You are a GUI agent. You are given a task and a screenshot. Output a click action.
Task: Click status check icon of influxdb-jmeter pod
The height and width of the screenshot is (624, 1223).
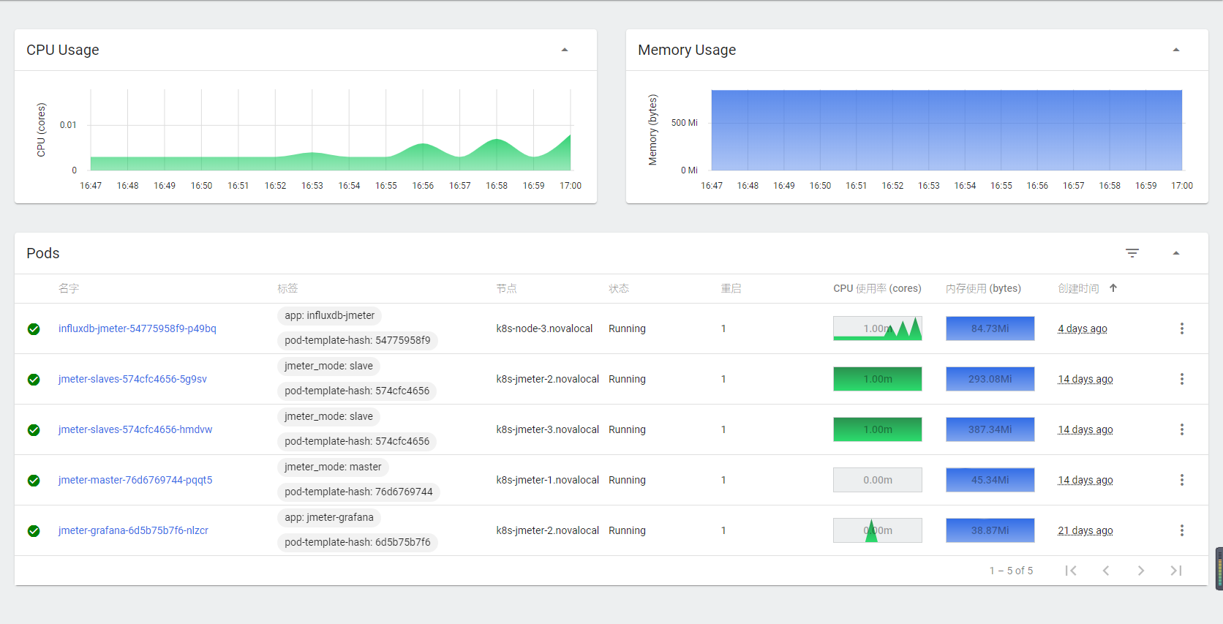point(34,329)
